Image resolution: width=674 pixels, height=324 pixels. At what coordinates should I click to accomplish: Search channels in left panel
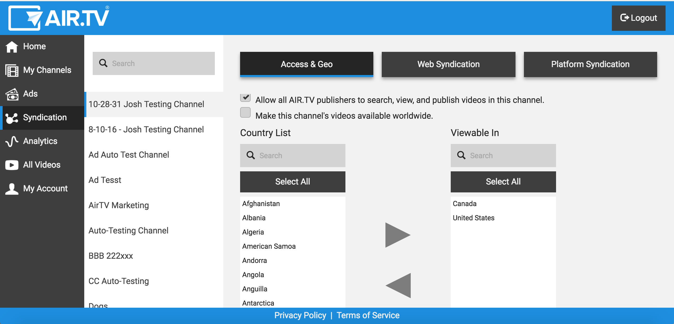click(x=154, y=63)
